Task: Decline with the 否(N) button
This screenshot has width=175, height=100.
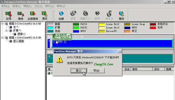Action: (x=97, y=71)
